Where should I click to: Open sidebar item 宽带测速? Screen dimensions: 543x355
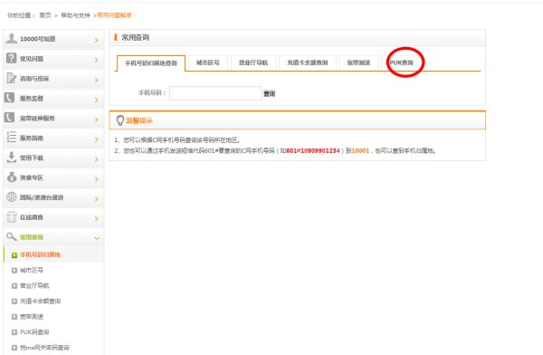pyautogui.click(x=32, y=317)
